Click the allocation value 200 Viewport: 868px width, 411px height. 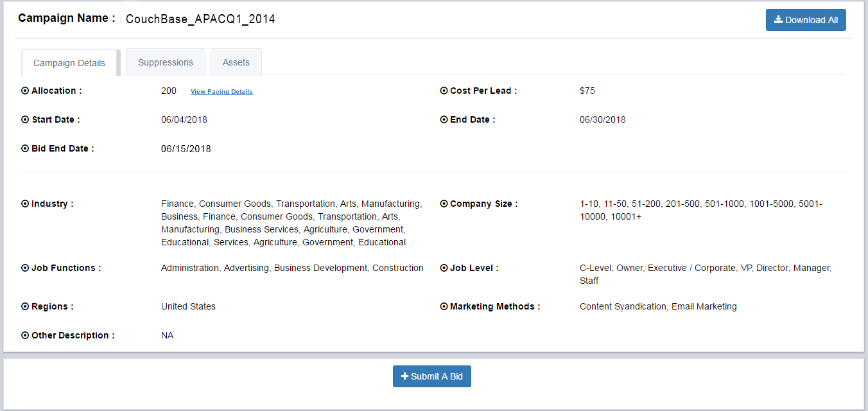point(169,91)
